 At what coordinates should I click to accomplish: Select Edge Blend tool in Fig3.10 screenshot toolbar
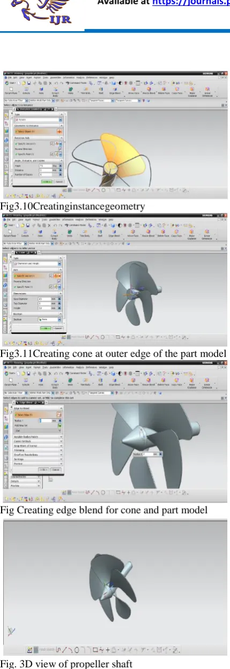[115, 90]
